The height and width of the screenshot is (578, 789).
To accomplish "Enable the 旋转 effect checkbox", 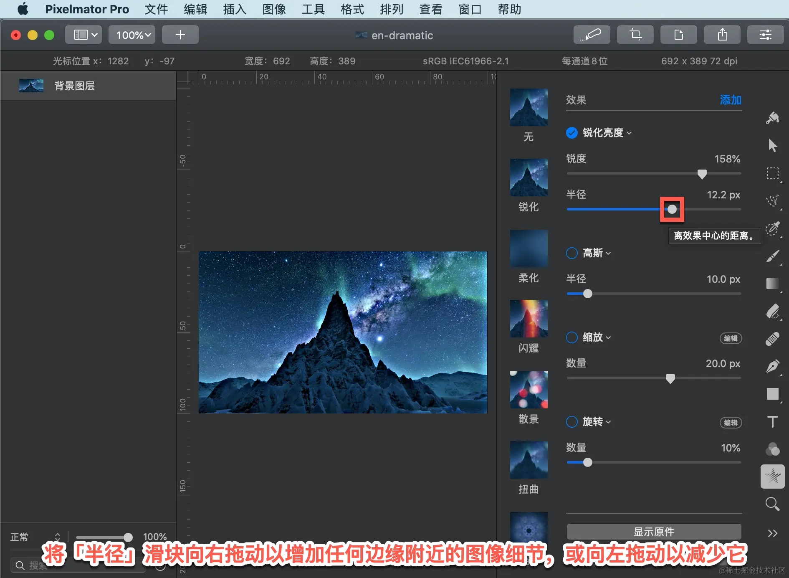I will (x=572, y=422).
